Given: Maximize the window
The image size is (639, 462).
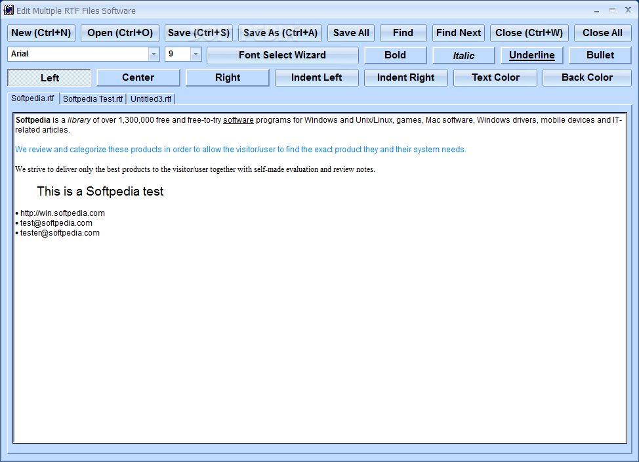Looking at the screenshot, I should click(613, 10).
